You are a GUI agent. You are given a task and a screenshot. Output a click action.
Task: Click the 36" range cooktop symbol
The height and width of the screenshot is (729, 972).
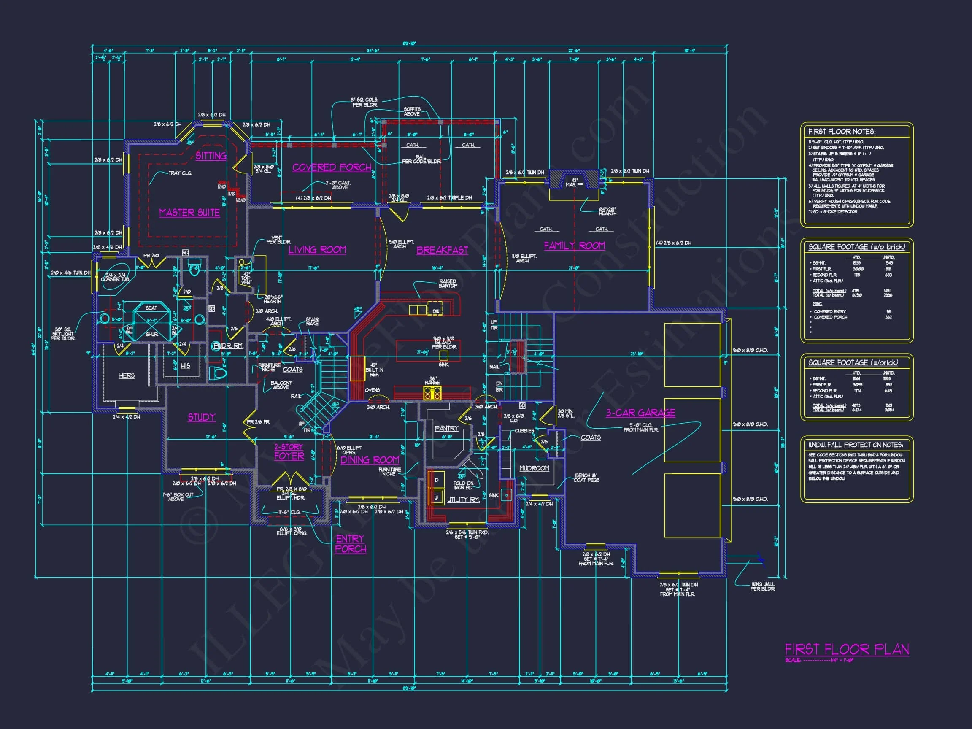(432, 393)
